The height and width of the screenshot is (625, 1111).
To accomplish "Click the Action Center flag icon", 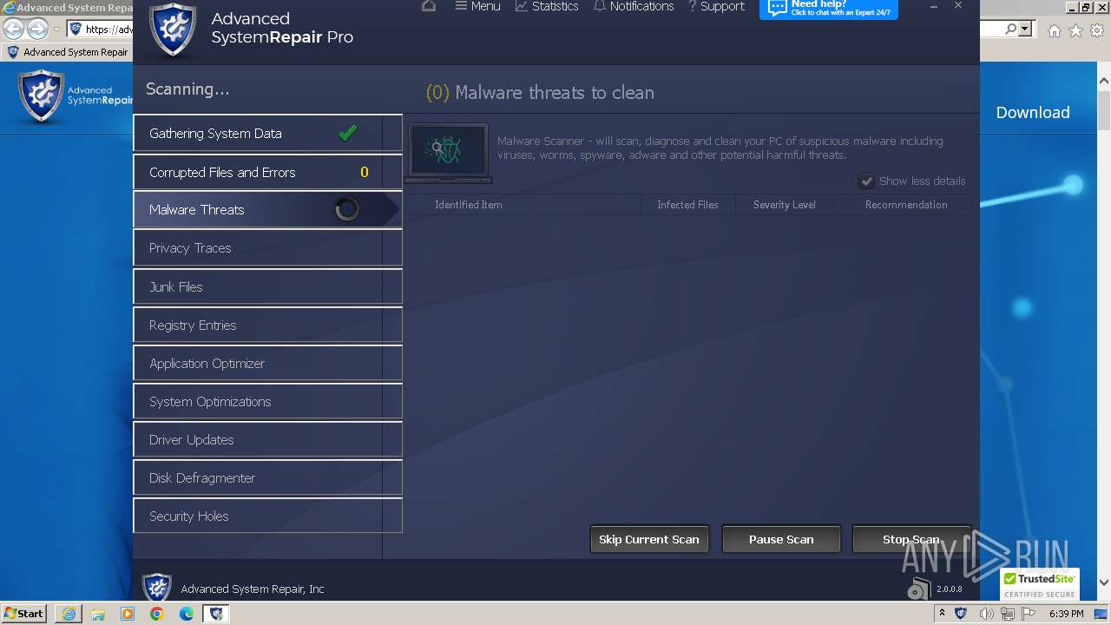I will point(1029,614).
